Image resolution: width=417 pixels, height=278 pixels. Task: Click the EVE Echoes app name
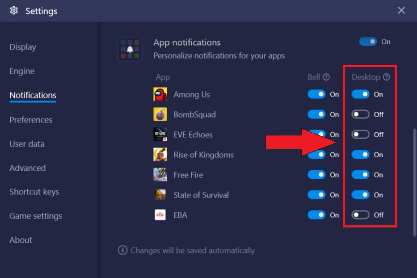pyautogui.click(x=193, y=135)
